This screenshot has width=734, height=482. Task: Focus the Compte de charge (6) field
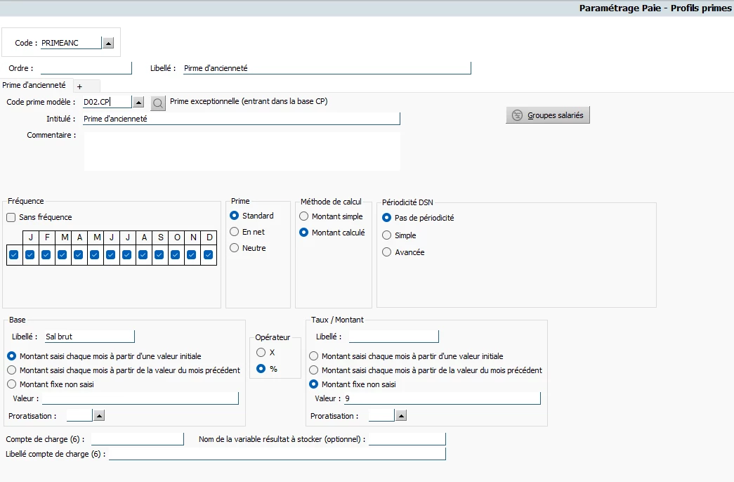pos(138,439)
